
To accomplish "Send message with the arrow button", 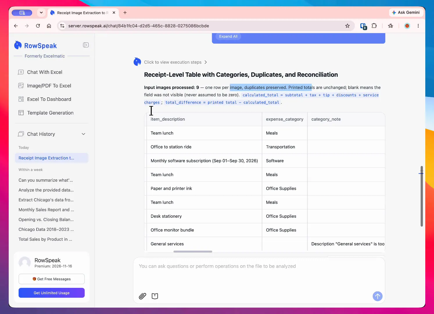I will [x=377, y=296].
